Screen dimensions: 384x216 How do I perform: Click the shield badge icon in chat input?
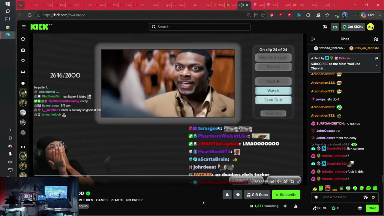pyautogui.click(x=316, y=197)
